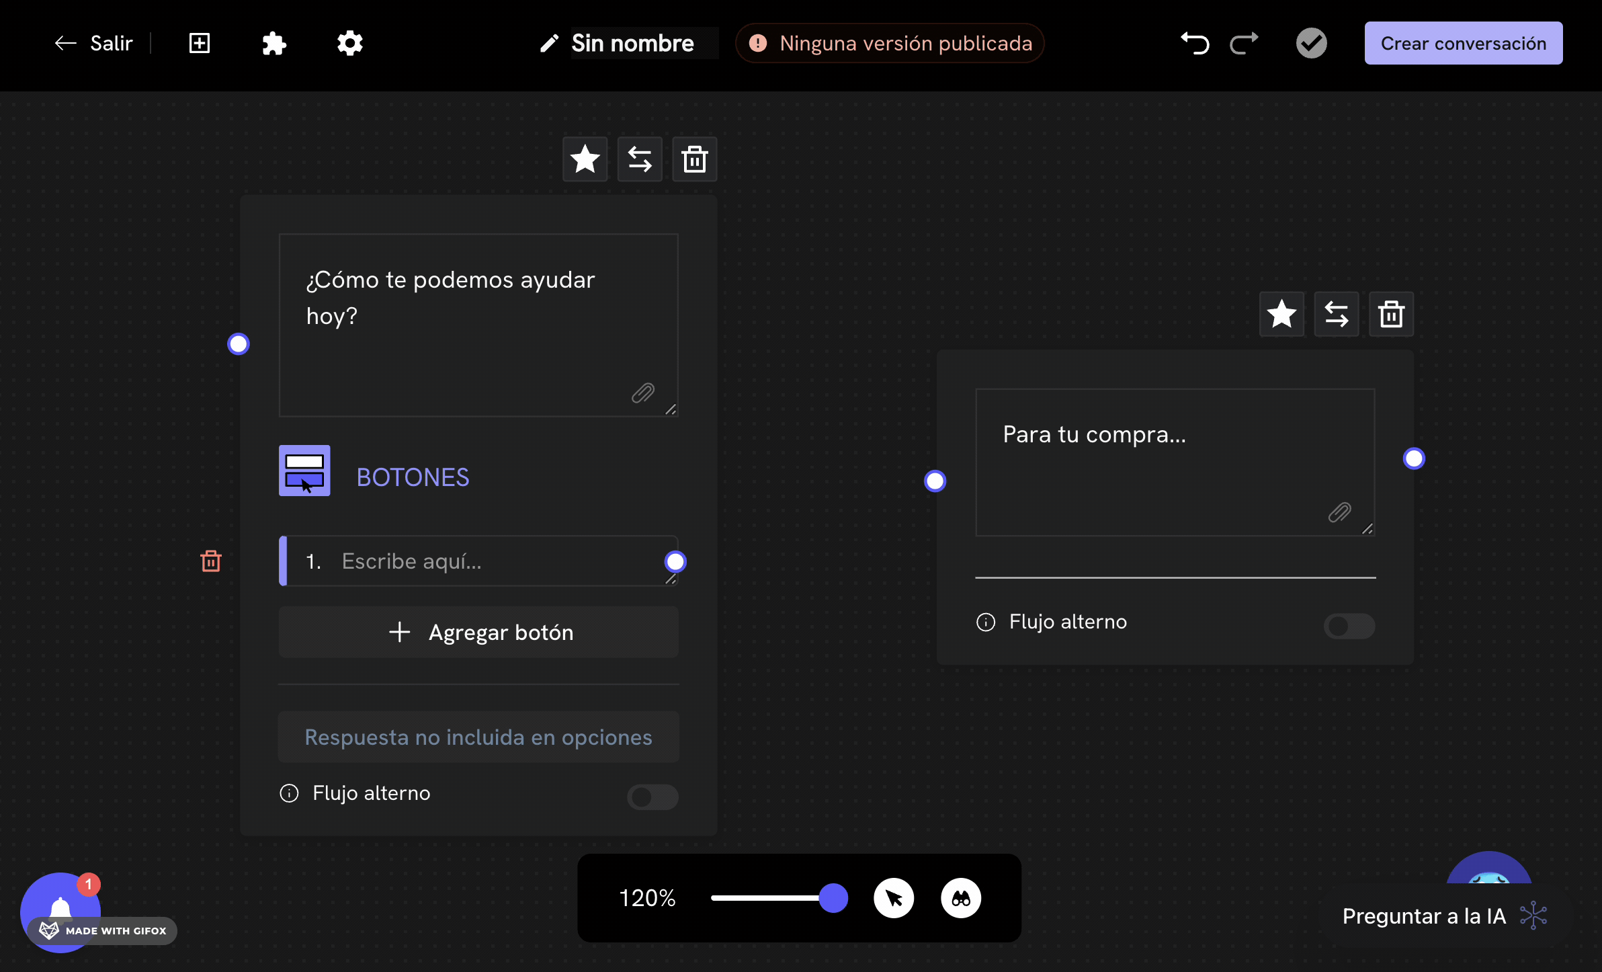The image size is (1602, 972).
Task: Adjust the 120% zoom slider
Action: pyautogui.click(x=833, y=897)
